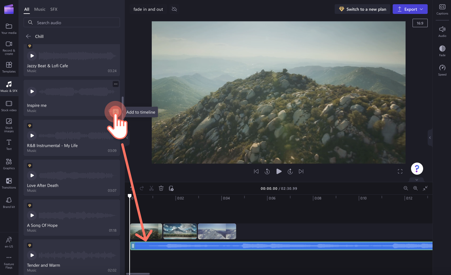Screen dimensions: 451x275
Task: Click the cloud sync status icon
Action: 174,9
